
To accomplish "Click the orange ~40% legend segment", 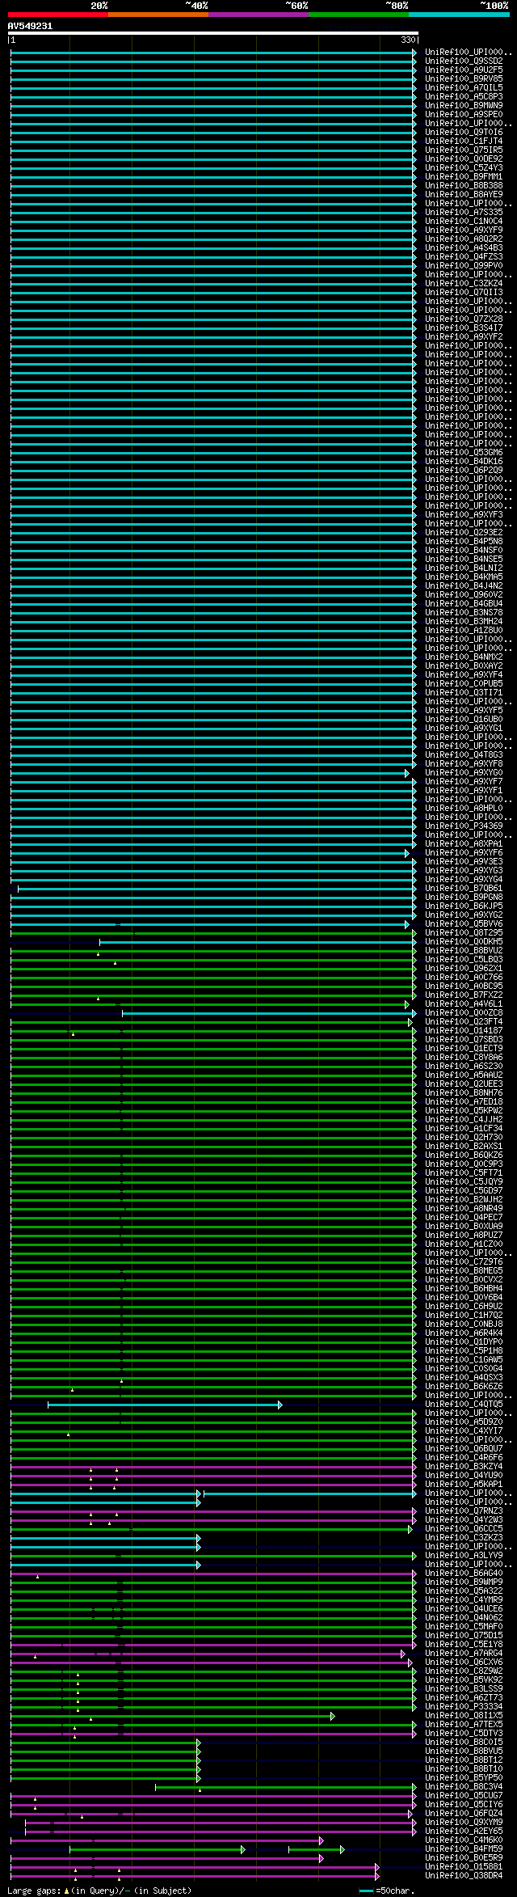I will click(158, 15).
